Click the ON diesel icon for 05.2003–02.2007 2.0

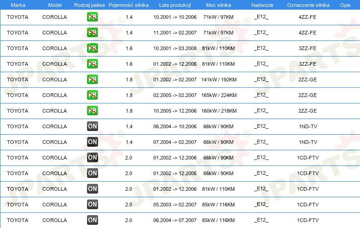[x=93, y=204]
